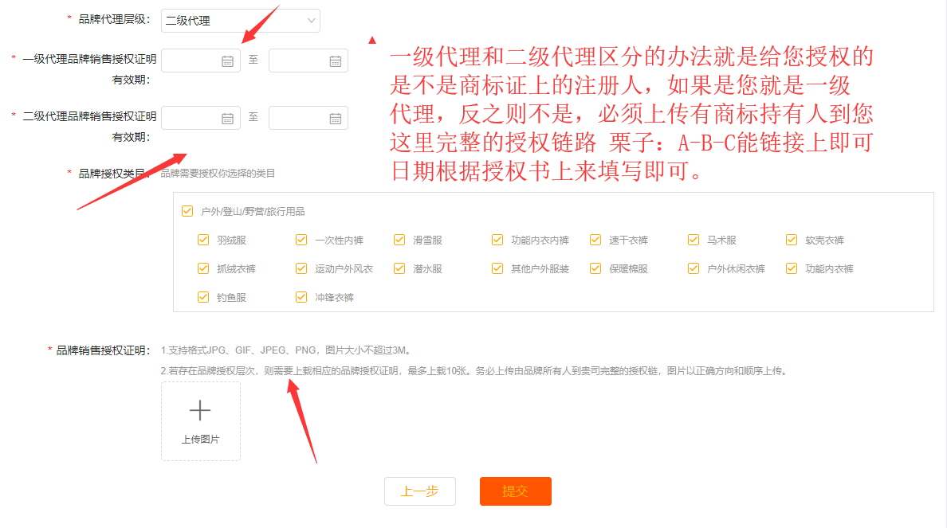947x528 pixels.
Task: Open calendar icon for 二级代理 start date
Action: (x=227, y=119)
